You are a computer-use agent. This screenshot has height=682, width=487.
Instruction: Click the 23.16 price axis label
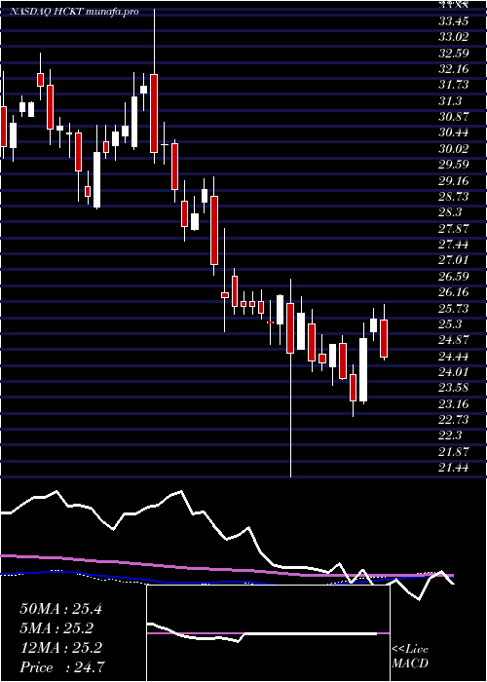click(454, 404)
